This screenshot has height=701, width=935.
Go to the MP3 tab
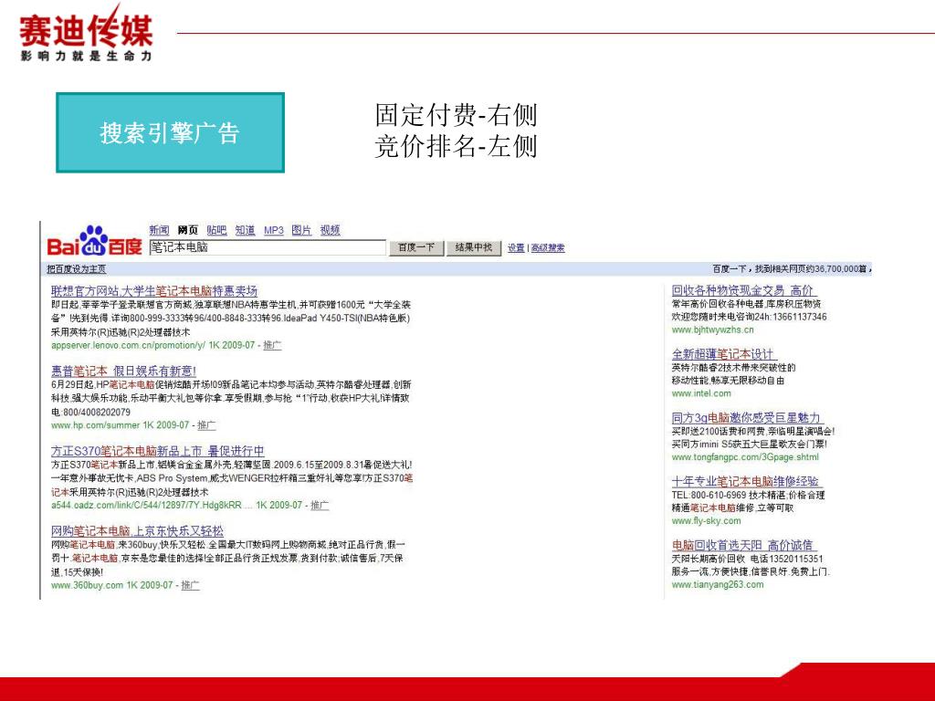coord(274,230)
